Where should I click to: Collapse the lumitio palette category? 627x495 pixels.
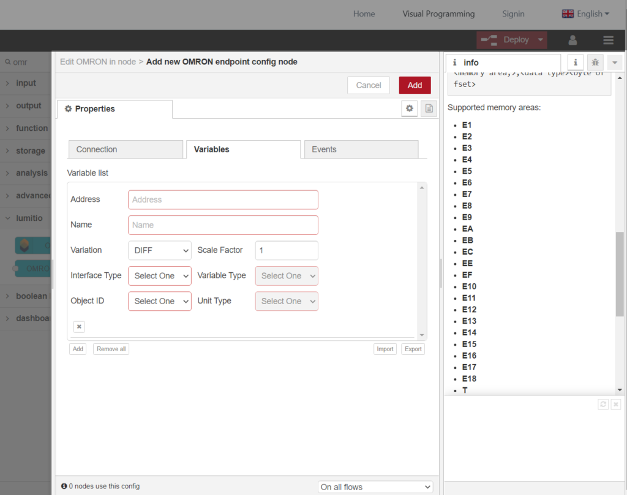pyautogui.click(x=26, y=218)
